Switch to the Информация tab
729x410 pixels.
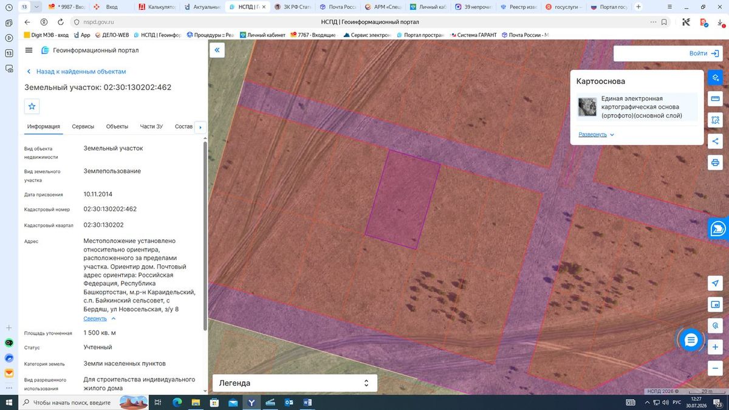click(x=44, y=126)
